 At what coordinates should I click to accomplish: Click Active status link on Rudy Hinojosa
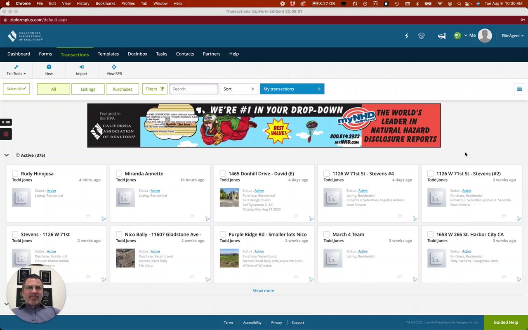(x=51, y=191)
